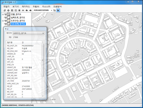Screen dimensions: 143x108
Task: Select the RD_IN_SE field row
Action: click(24, 59)
